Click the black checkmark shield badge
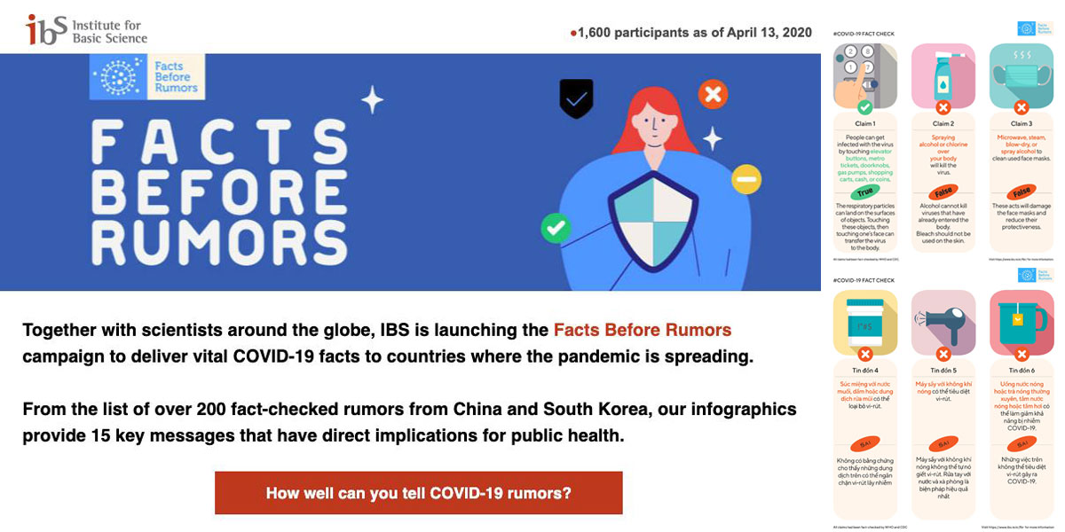This screenshot has width=1065, height=532. click(x=576, y=98)
